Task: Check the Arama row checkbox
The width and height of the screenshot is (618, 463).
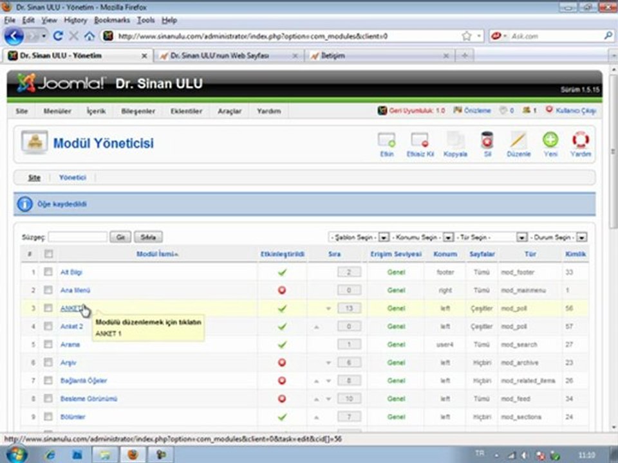Action: (48, 344)
